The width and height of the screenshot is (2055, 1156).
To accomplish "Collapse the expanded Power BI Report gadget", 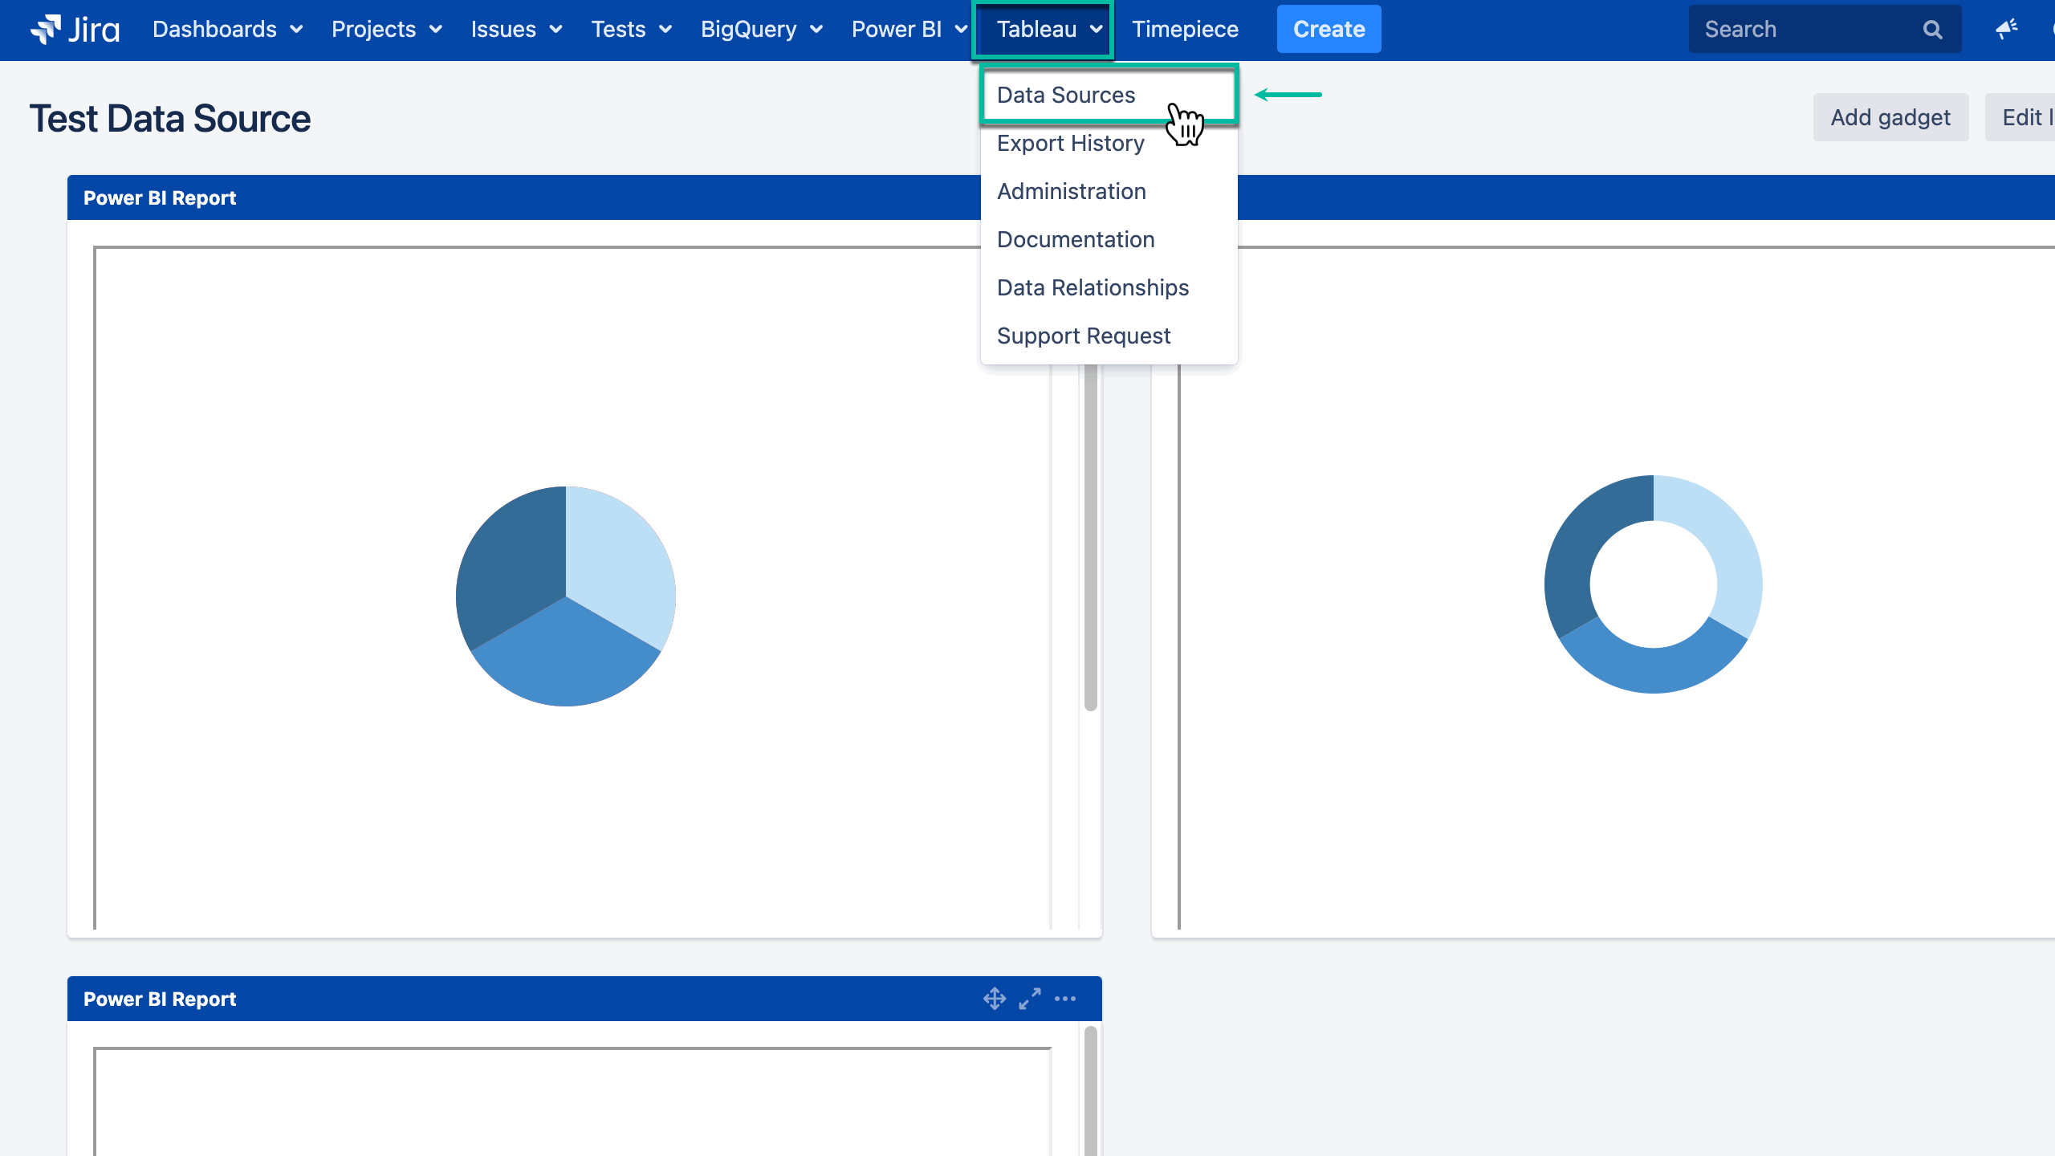I will point(1029,998).
